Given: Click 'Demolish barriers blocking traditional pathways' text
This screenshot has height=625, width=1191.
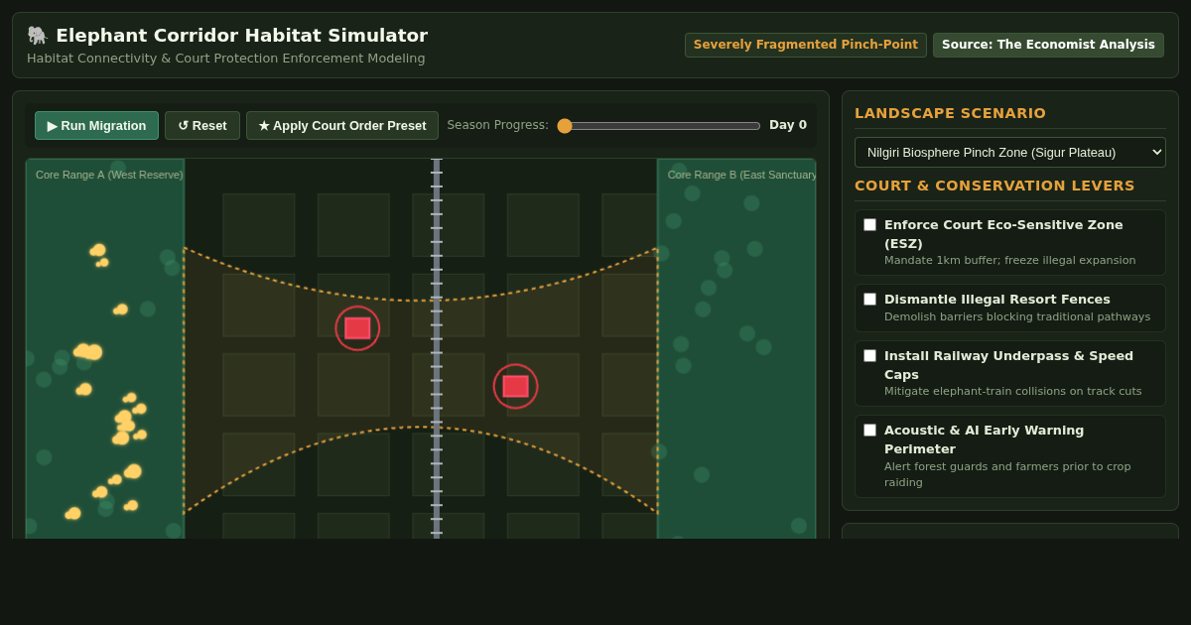Looking at the screenshot, I should 1017,317.
